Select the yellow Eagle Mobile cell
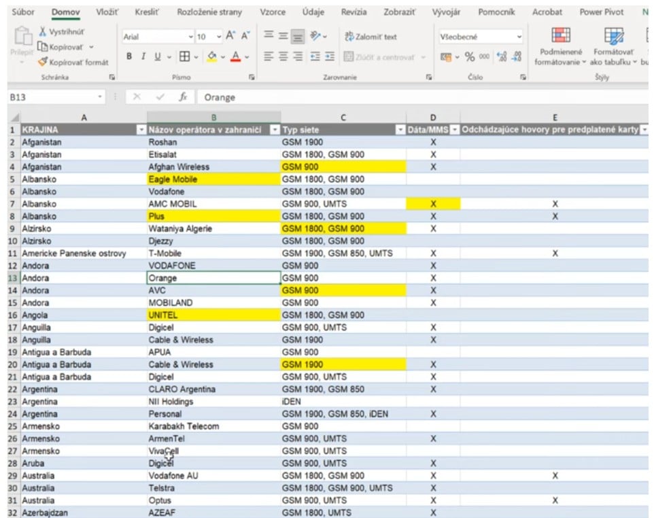 [x=213, y=179]
